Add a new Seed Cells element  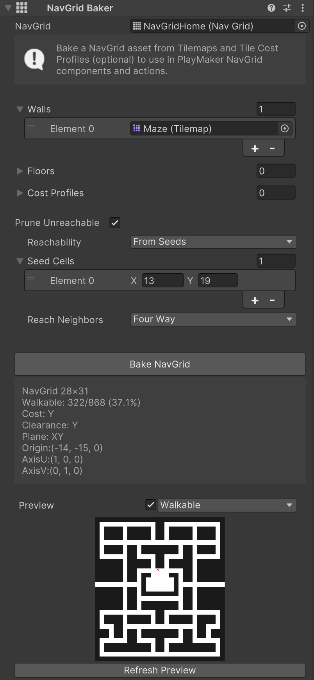pos(255,300)
